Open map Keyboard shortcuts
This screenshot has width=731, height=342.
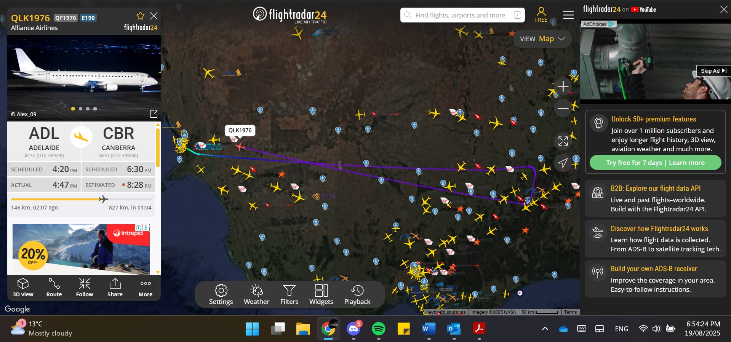[x=446, y=312]
